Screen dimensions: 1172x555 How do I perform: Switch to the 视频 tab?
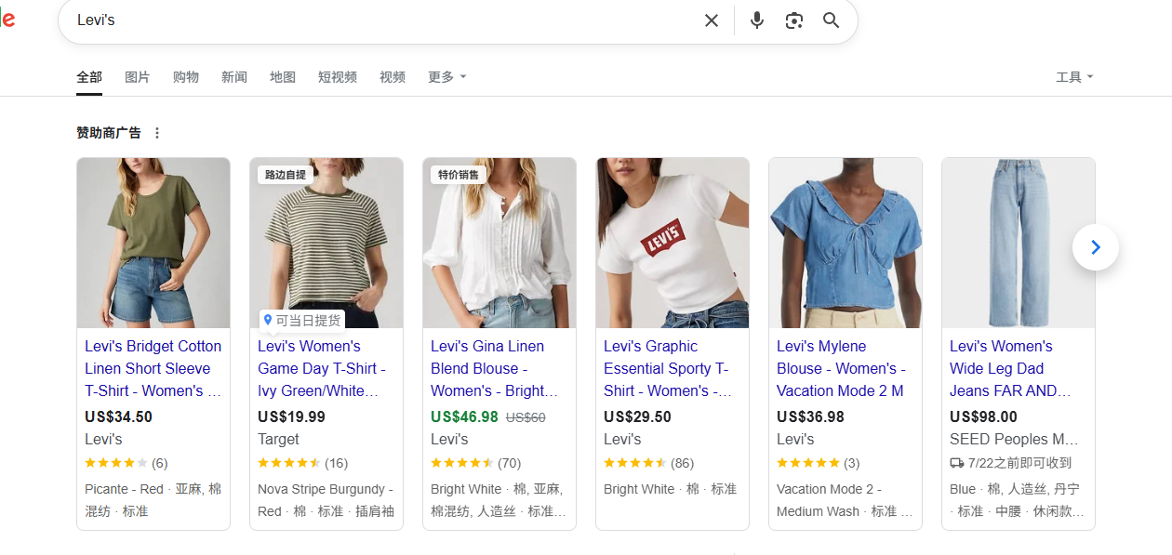[x=393, y=77]
